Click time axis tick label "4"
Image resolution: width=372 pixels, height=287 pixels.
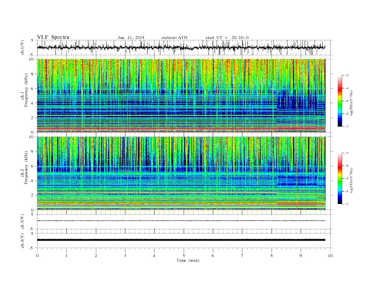point(155,256)
